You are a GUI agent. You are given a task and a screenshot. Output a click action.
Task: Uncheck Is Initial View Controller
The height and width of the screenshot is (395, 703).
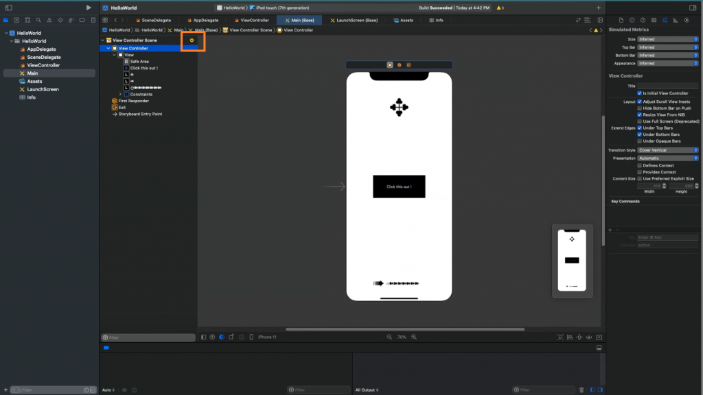click(x=640, y=93)
